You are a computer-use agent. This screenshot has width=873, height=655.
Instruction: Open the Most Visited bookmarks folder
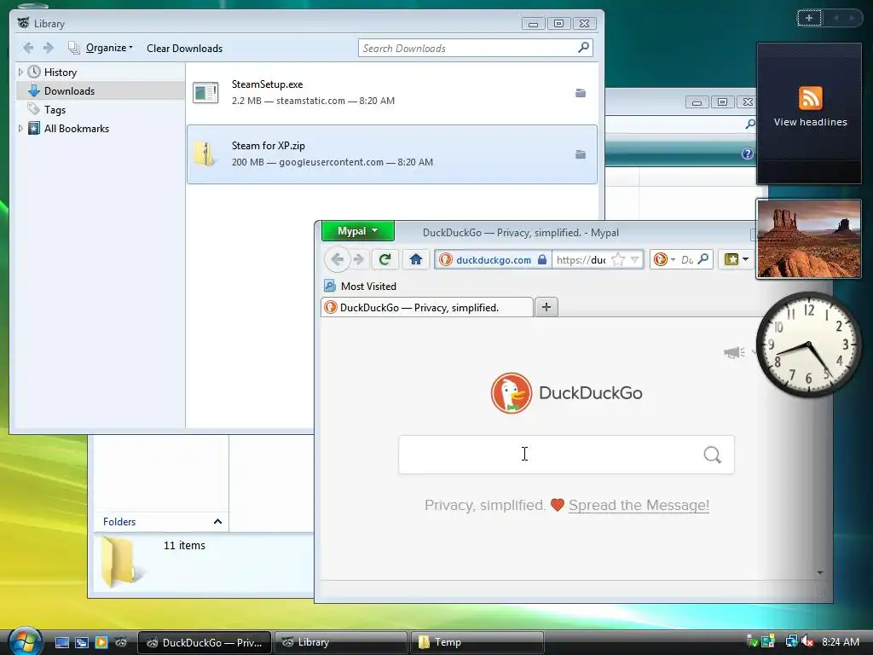click(x=361, y=287)
